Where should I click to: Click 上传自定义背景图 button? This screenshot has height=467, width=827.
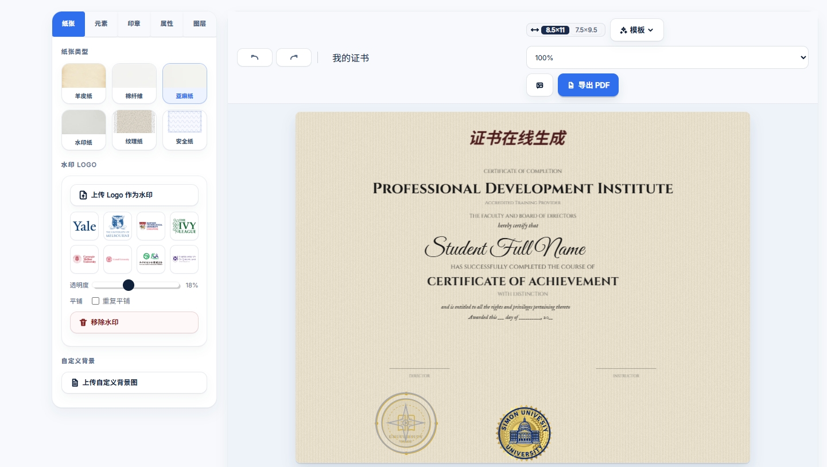pyautogui.click(x=134, y=383)
